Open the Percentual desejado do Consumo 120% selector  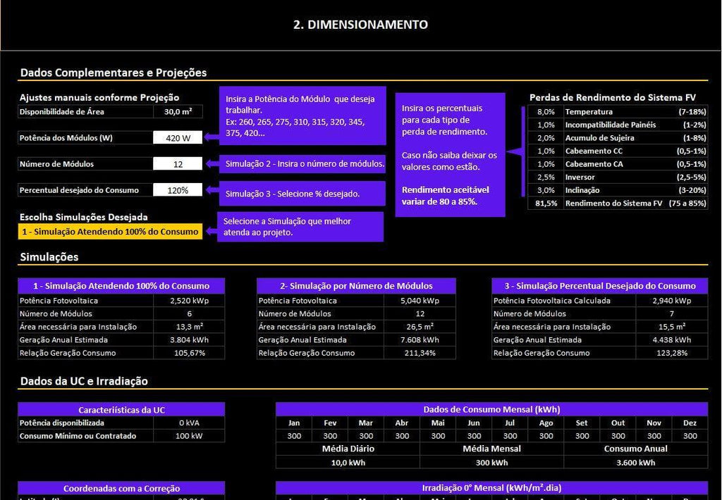tap(178, 190)
